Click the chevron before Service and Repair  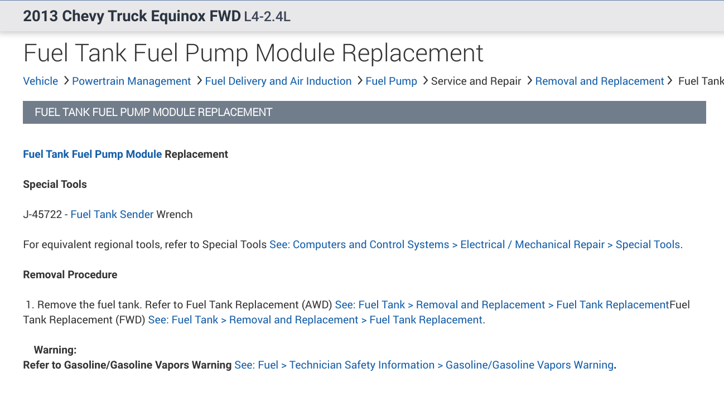426,81
